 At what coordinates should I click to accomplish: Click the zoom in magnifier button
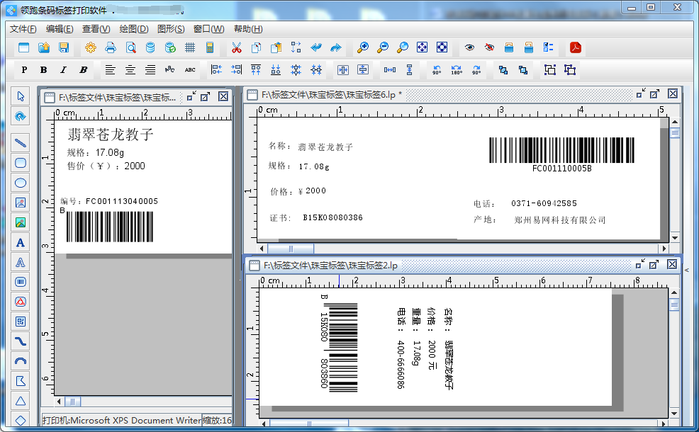click(x=363, y=47)
